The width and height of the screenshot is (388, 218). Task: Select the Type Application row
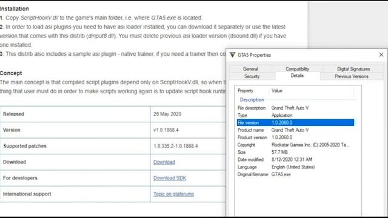(295, 115)
